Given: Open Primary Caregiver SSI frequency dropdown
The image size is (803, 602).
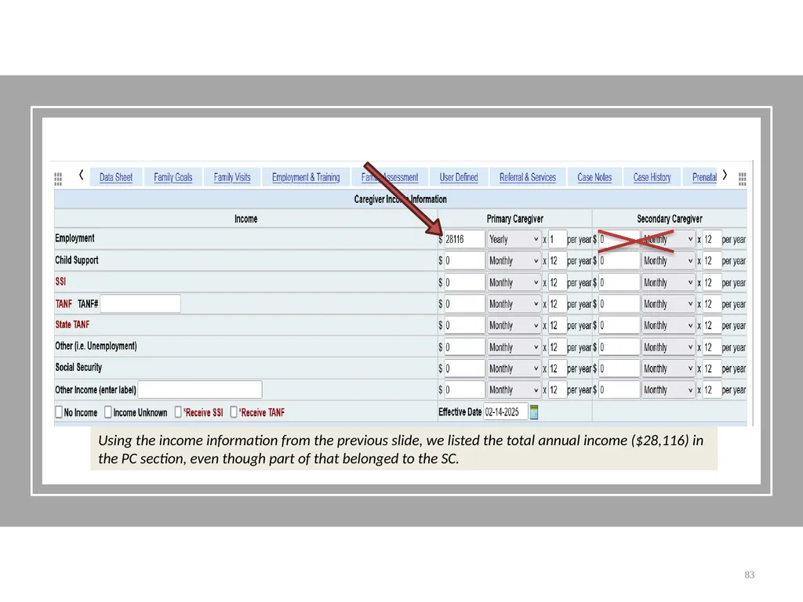Looking at the screenshot, I should click(514, 282).
